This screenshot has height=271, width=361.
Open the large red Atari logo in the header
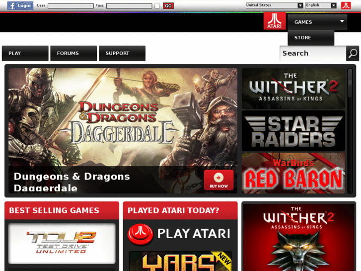(x=275, y=21)
